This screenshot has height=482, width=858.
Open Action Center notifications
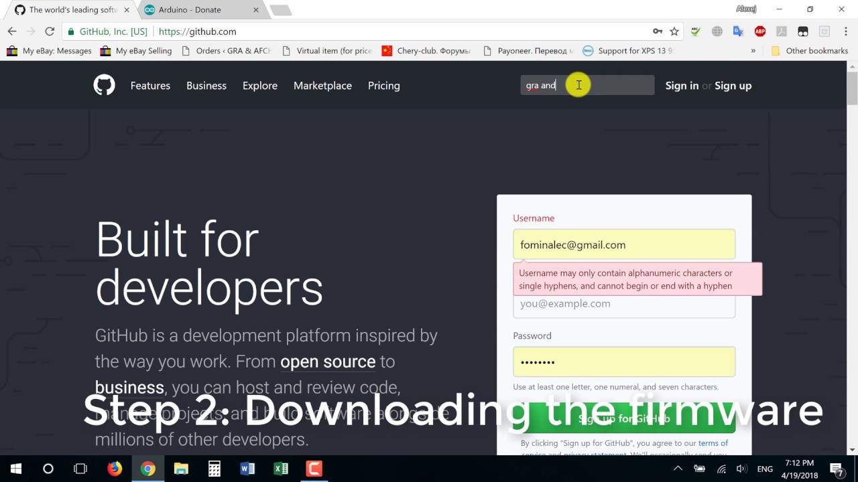click(x=837, y=469)
